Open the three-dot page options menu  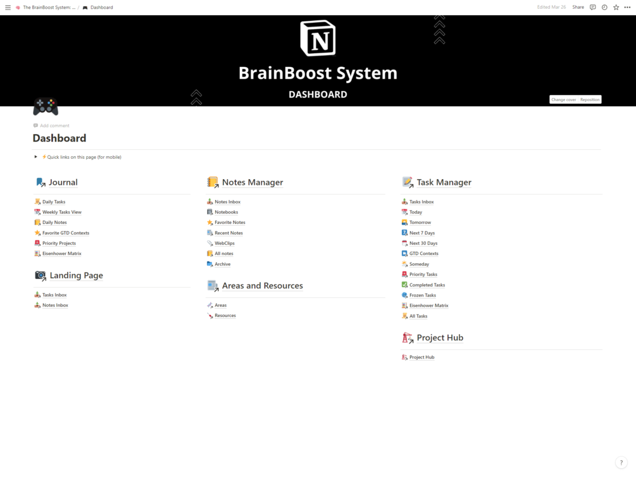[627, 8]
